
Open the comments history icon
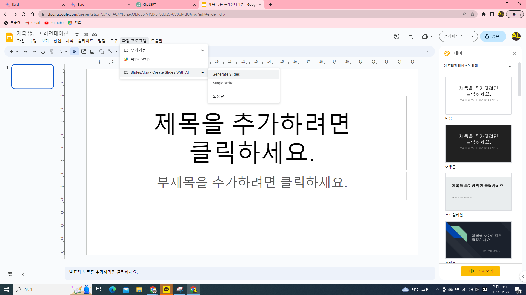click(x=410, y=36)
